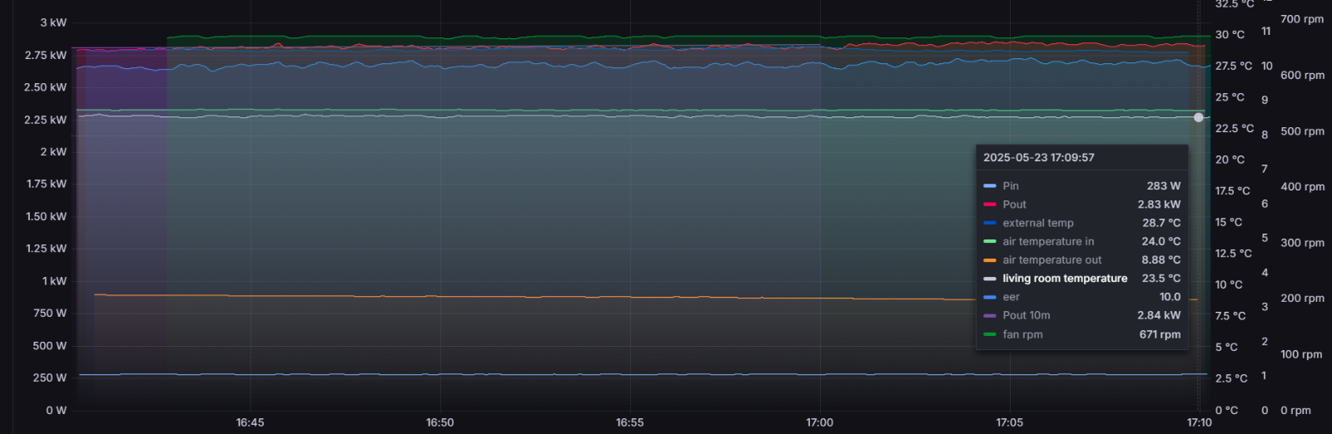Click the 16:50 time axis label

click(x=440, y=422)
